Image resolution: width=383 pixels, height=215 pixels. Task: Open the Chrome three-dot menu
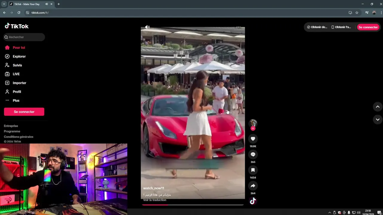(381, 13)
